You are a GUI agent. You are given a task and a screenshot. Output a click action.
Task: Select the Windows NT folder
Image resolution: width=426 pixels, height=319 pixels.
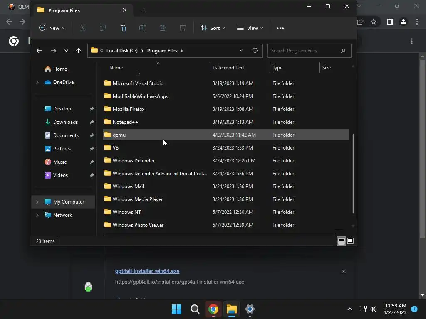click(226, 212)
